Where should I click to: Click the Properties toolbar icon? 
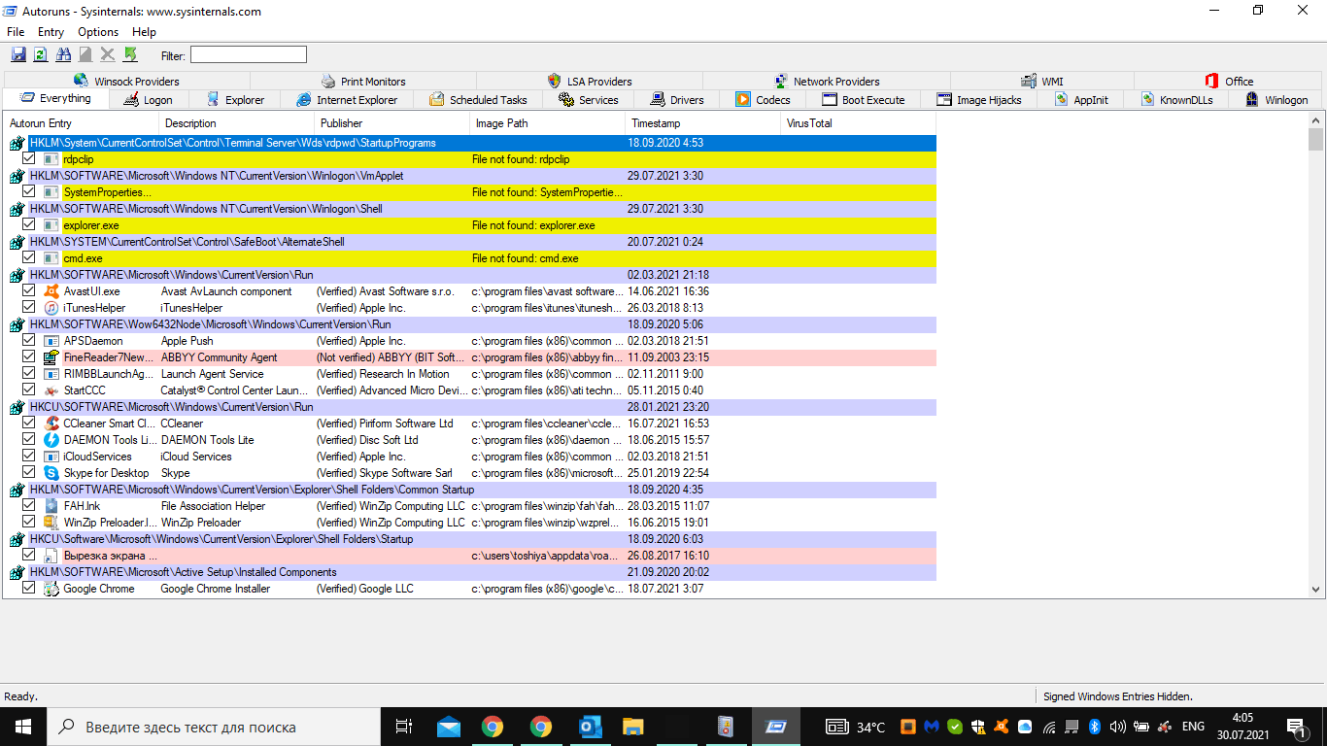(x=85, y=54)
